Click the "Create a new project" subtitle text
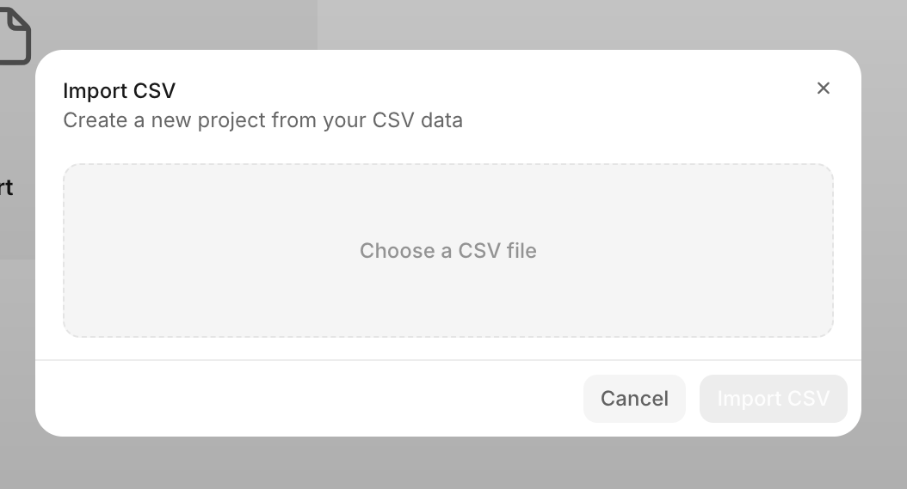Screen dimensions: 907x489 tap(262, 120)
